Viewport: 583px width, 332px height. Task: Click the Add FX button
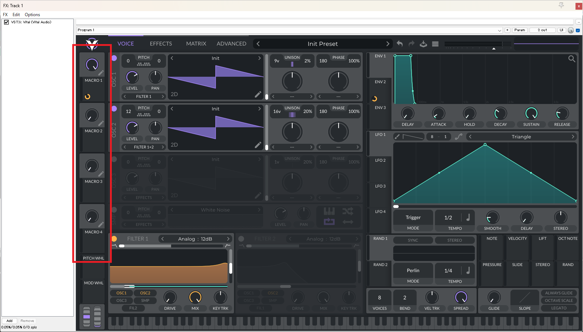click(x=10, y=321)
